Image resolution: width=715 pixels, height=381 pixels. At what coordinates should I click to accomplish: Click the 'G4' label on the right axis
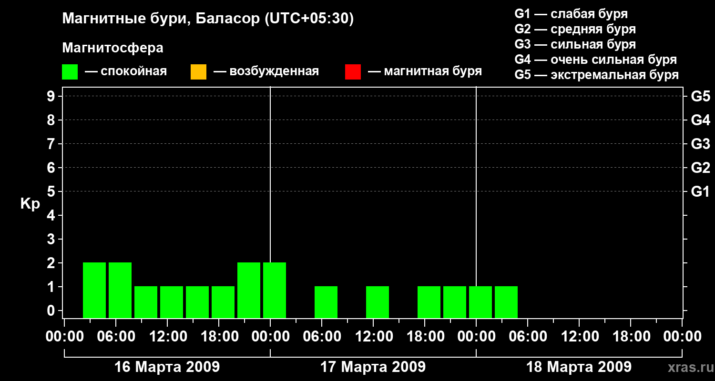[x=700, y=120]
